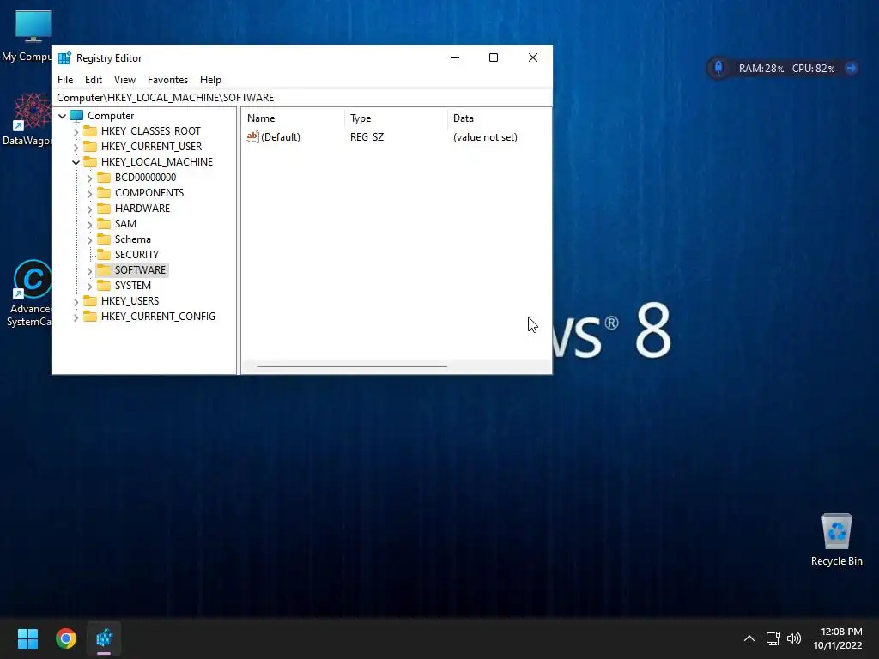The width and height of the screenshot is (879, 659).
Task: Click the BCD00000000 folder icon
Action: click(104, 177)
